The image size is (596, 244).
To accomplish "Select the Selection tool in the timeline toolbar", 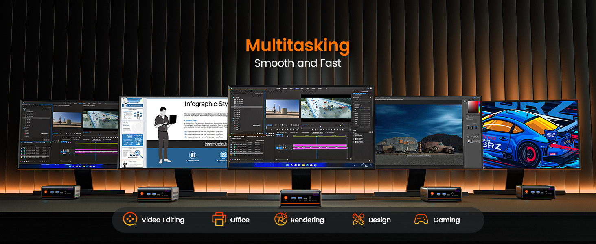I will tap(267, 134).
